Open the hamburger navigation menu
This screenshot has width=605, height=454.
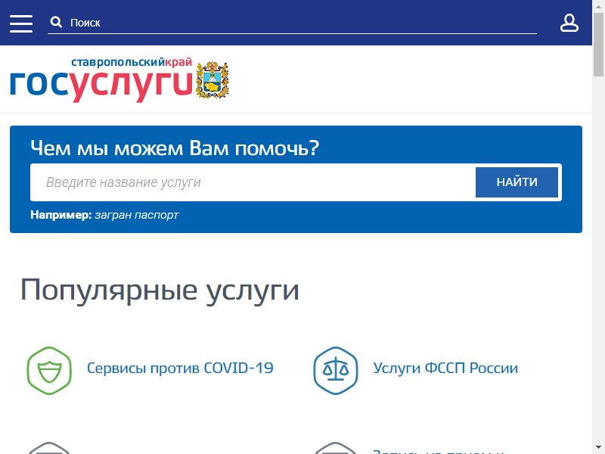pyautogui.click(x=21, y=23)
